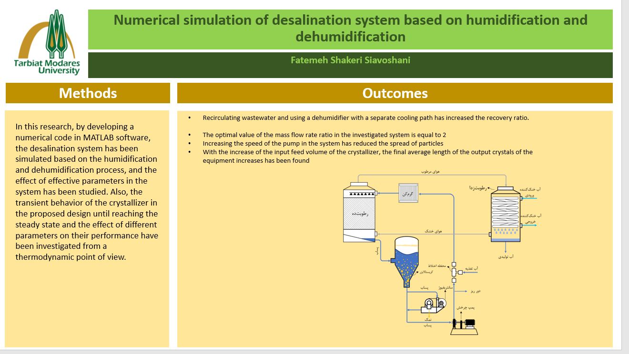Image resolution: width=629 pixels, height=354 pixels.
Task: Select the humidifier tower in the diagram
Action: (359, 213)
